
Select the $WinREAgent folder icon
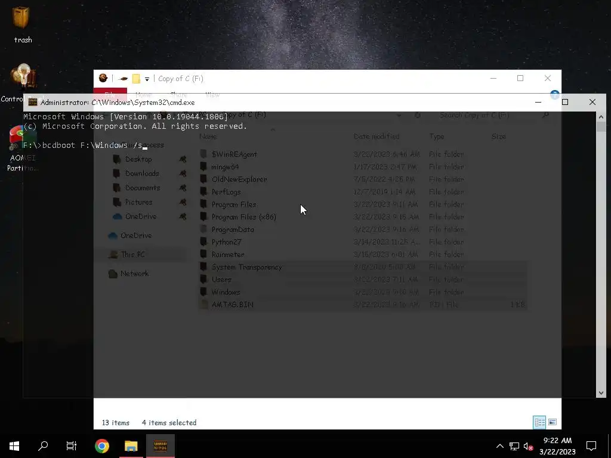tap(203, 154)
